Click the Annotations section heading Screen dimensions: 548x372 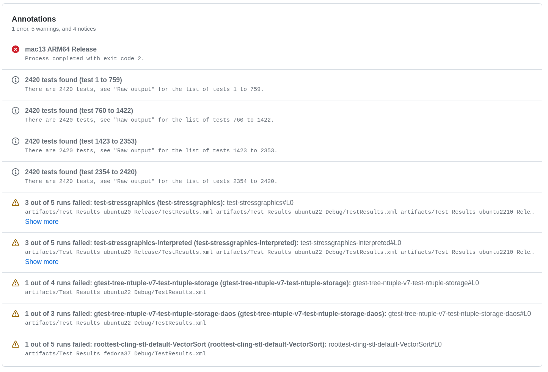(x=34, y=19)
